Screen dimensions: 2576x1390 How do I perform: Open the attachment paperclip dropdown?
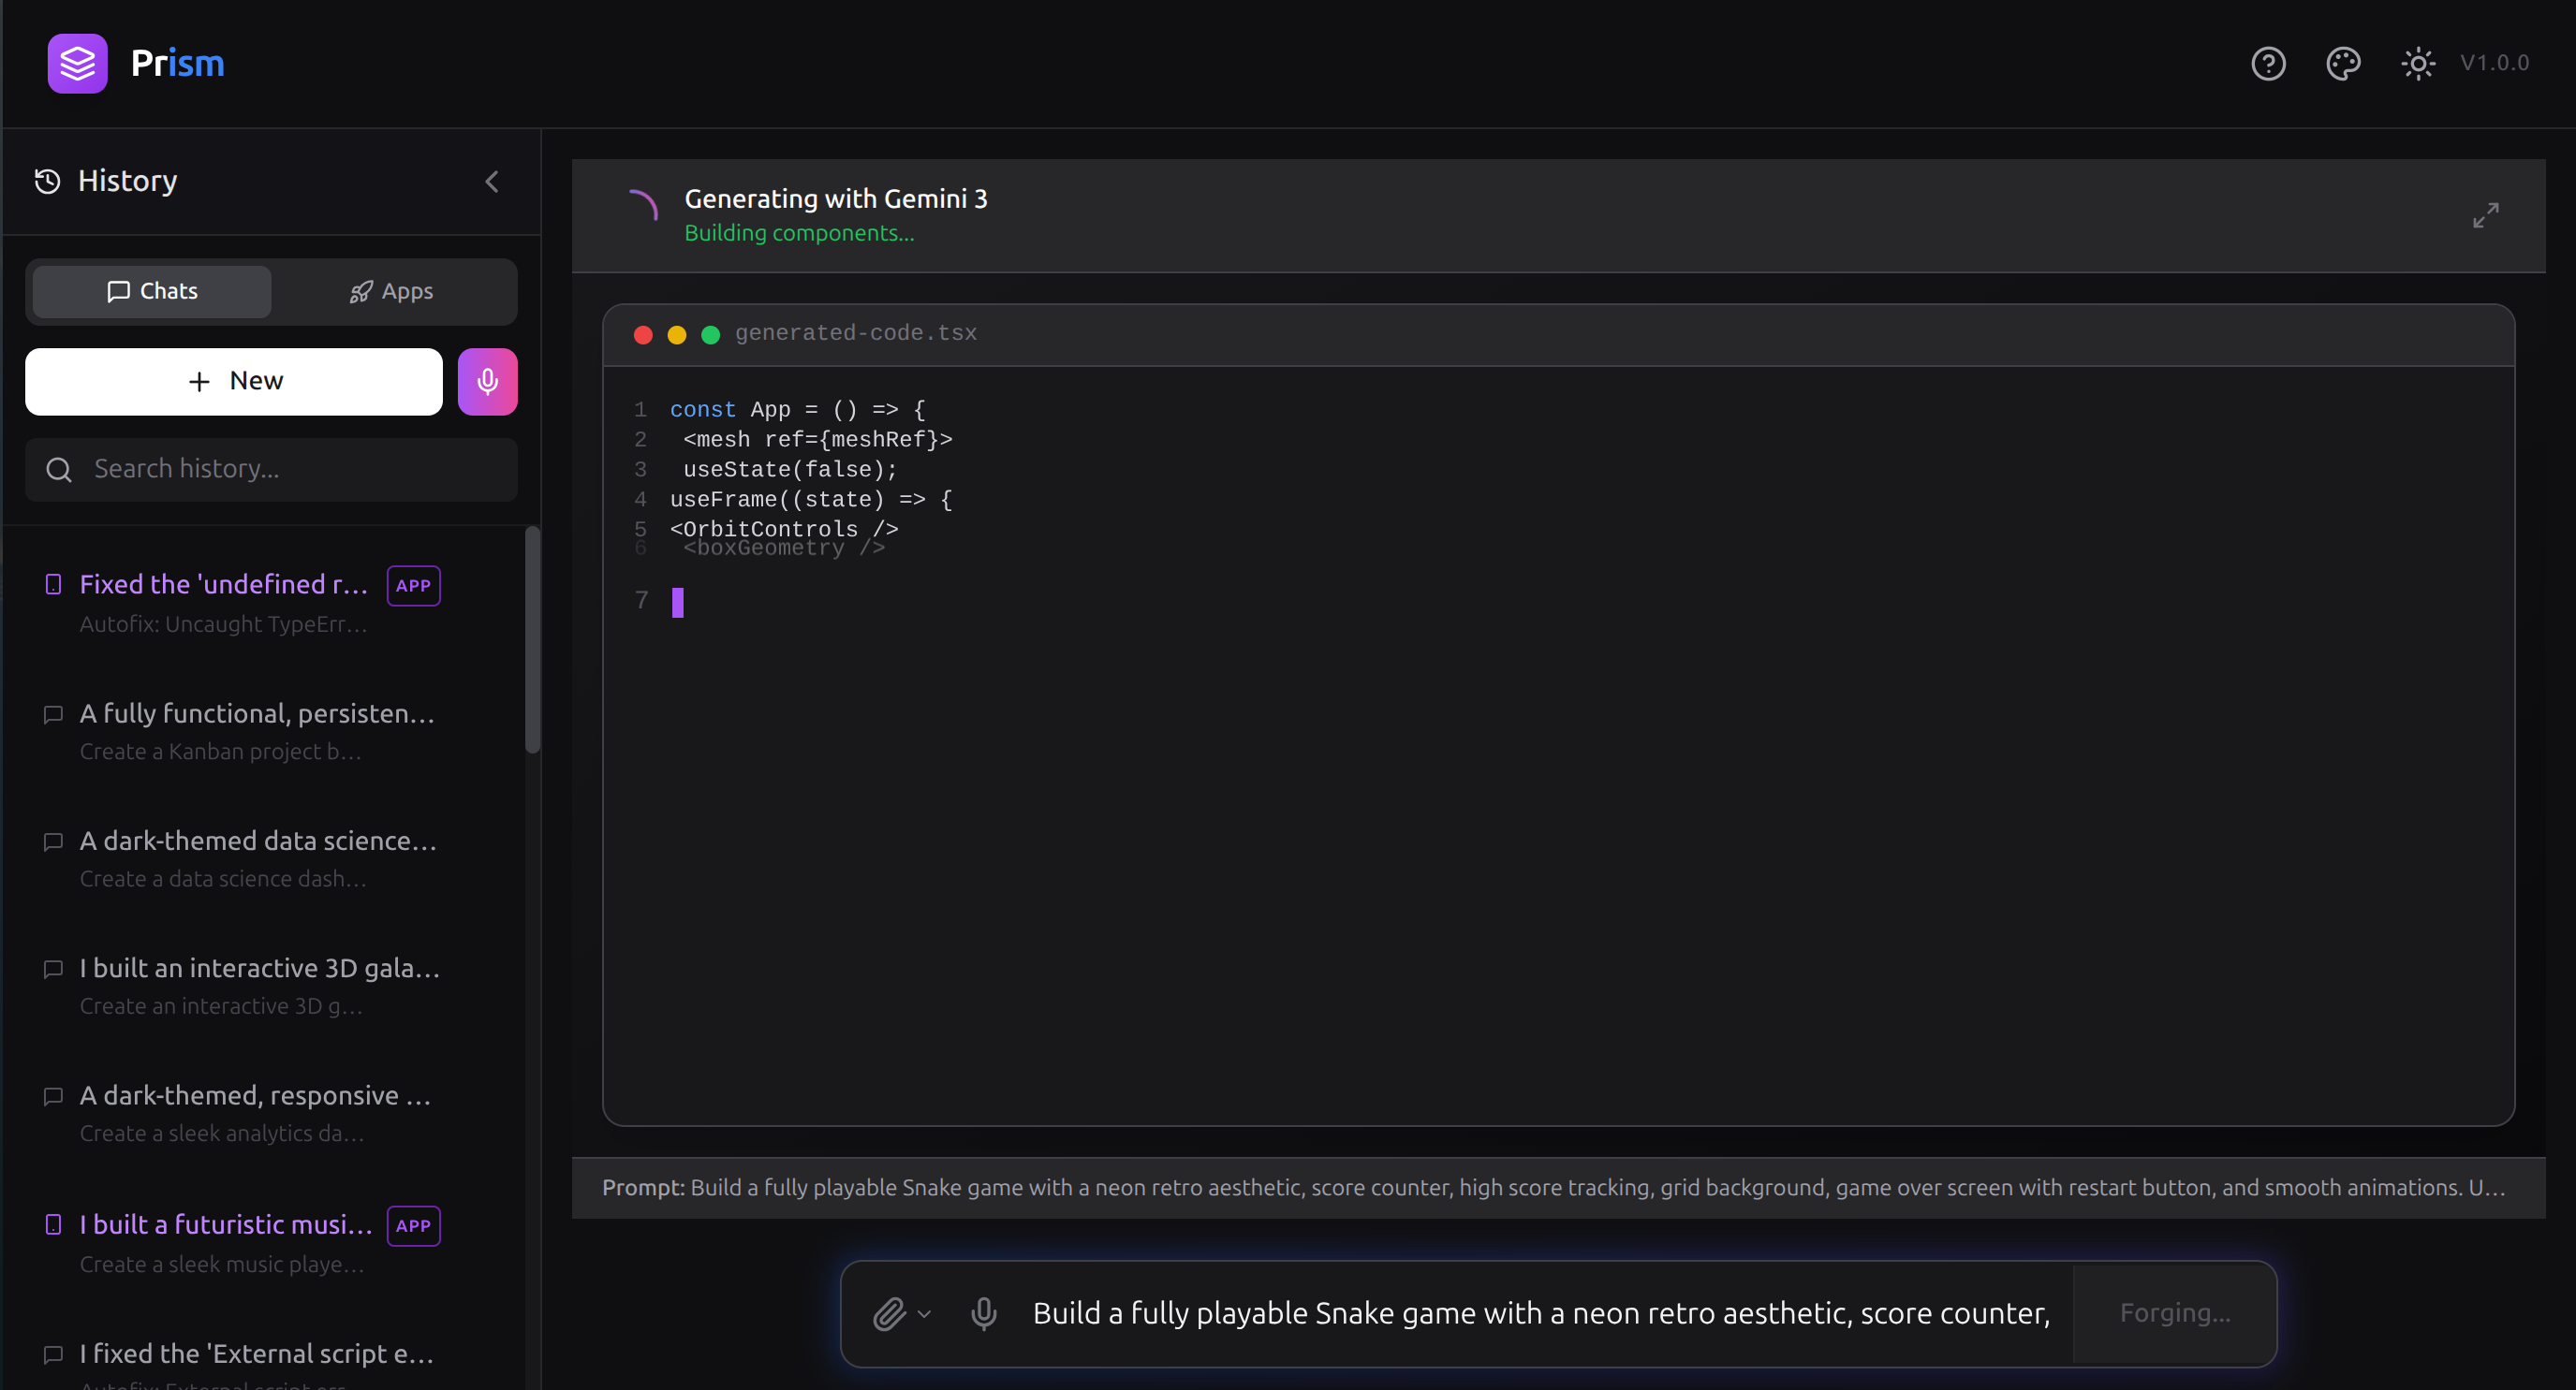click(901, 1313)
